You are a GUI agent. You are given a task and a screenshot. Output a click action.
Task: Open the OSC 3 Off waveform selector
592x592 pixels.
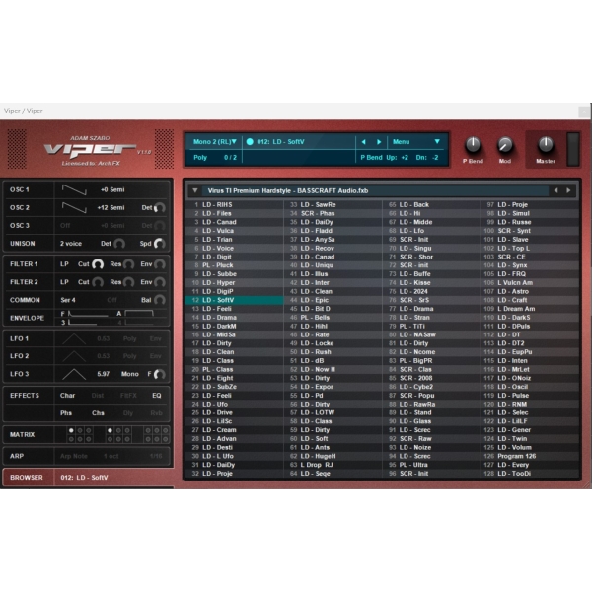pyautogui.click(x=65, y=225)
